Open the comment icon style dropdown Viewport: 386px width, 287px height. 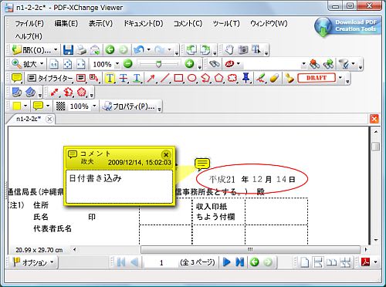[48, 106]
